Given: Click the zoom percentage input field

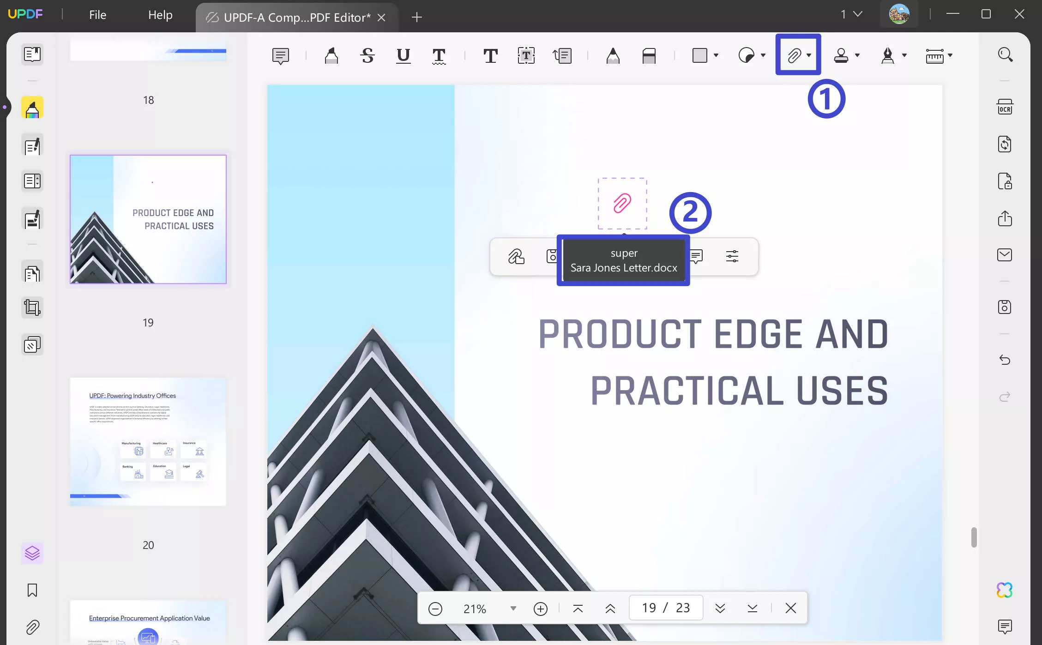Looking at the screenshot, I should (x=475, y=608).
